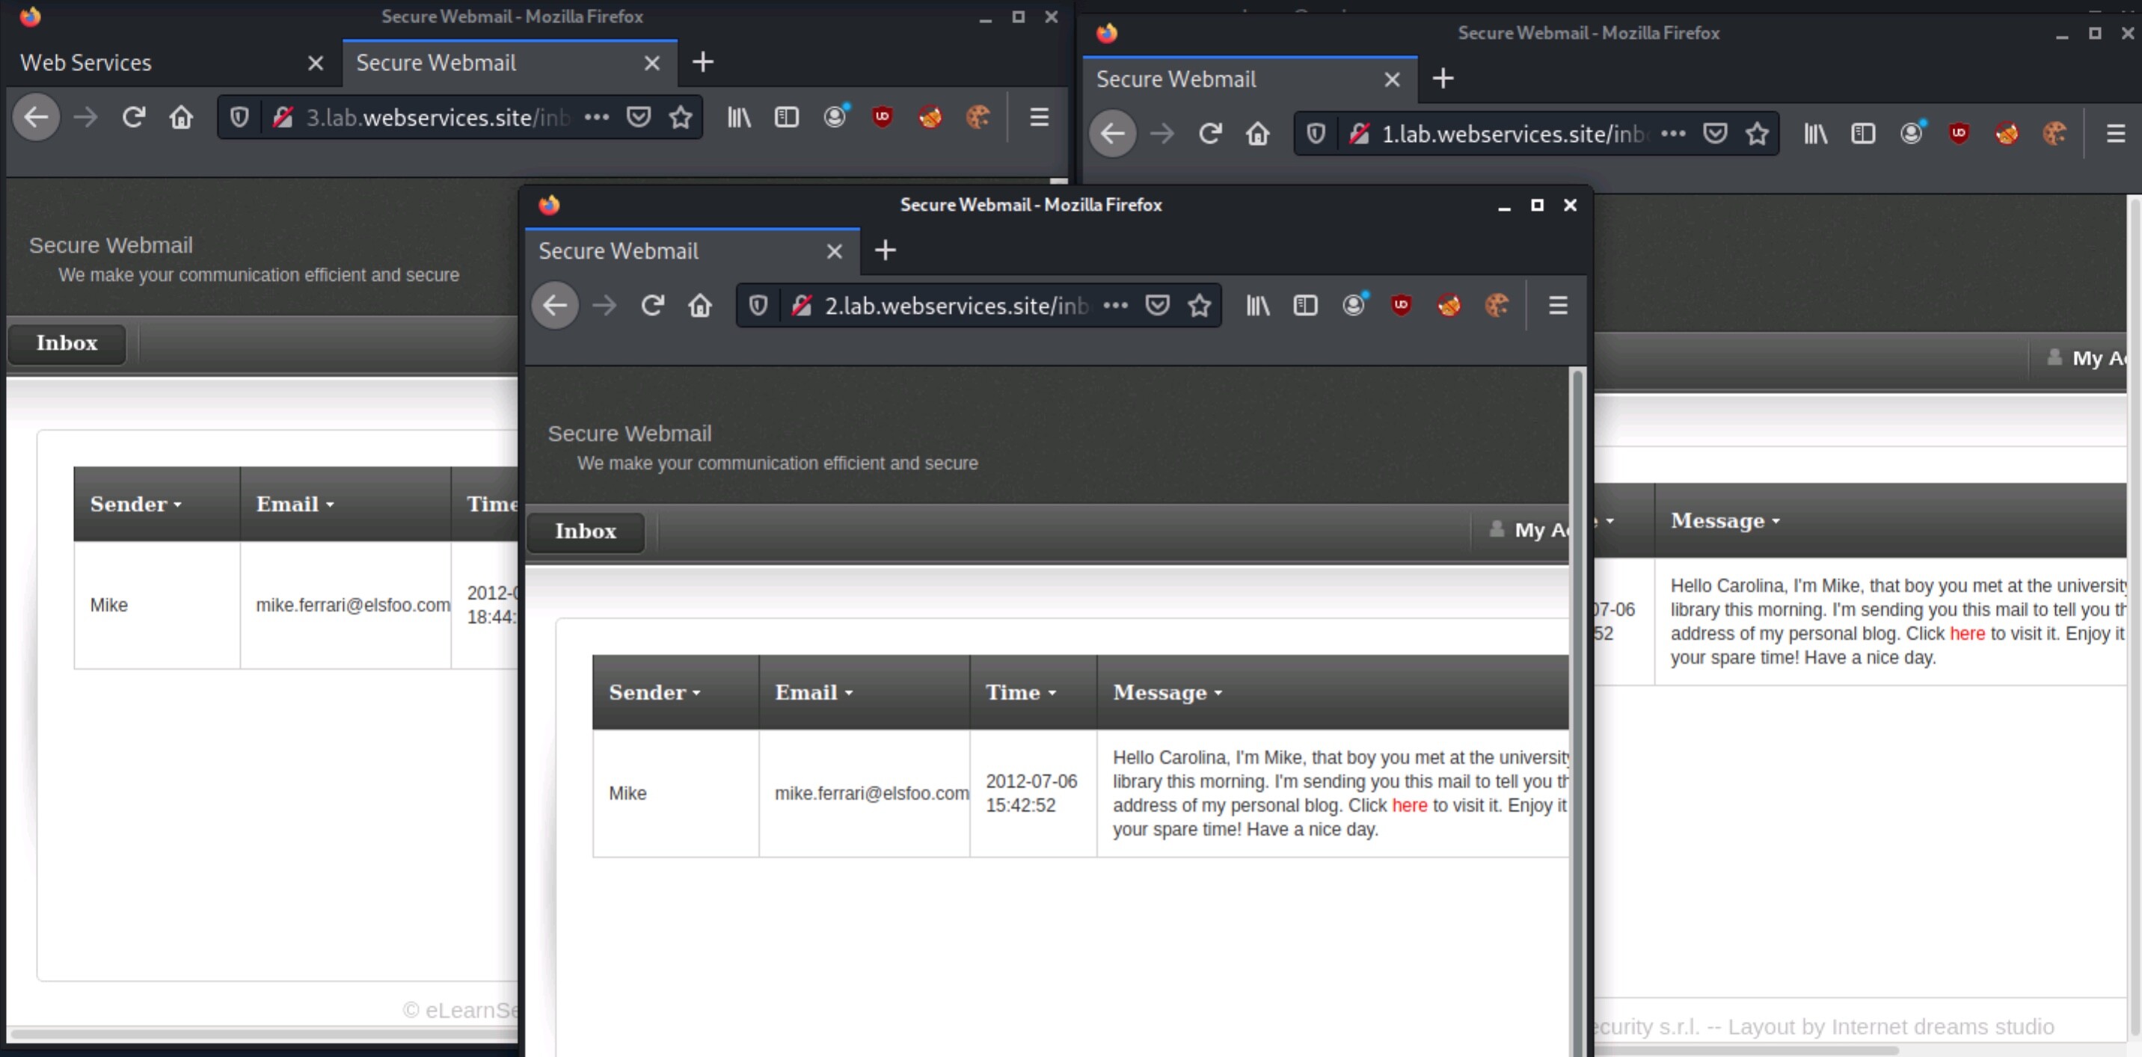Click reload icon in 2.lab window
Viewport: 2142px width, 1057px height.
pos(653,306)
